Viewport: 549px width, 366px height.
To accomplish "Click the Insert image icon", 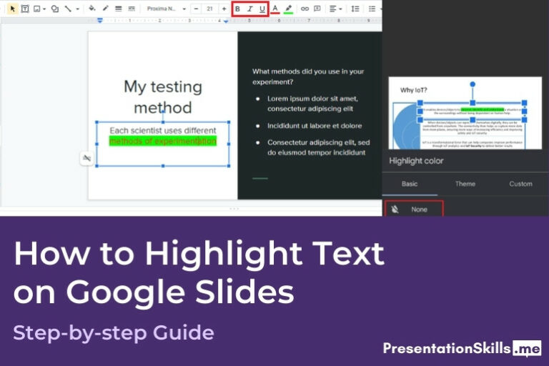I will point(36,9).
